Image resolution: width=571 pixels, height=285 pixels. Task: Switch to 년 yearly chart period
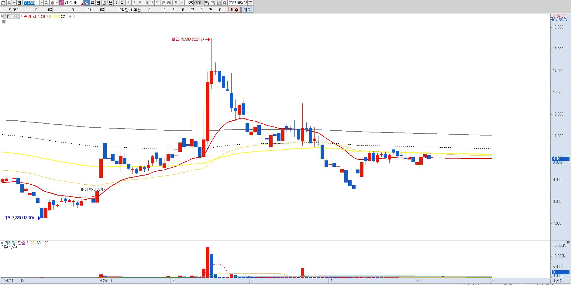tap(104, 3)
